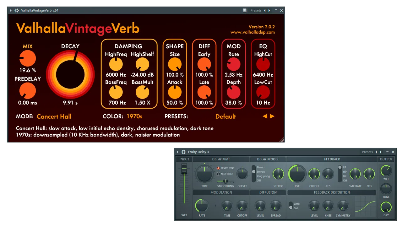Open the Default preset selector in Valhalla
The image size is (402, 226).
[x=225, y=116]
